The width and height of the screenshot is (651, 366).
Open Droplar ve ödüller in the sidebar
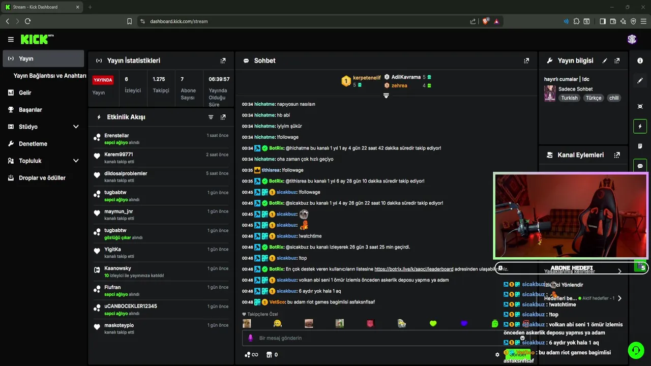[x=43, y=178]
